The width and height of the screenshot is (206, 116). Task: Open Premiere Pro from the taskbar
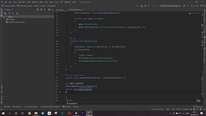[83, 113]
